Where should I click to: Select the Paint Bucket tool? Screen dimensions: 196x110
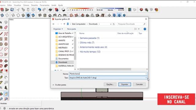coord(1,28)
